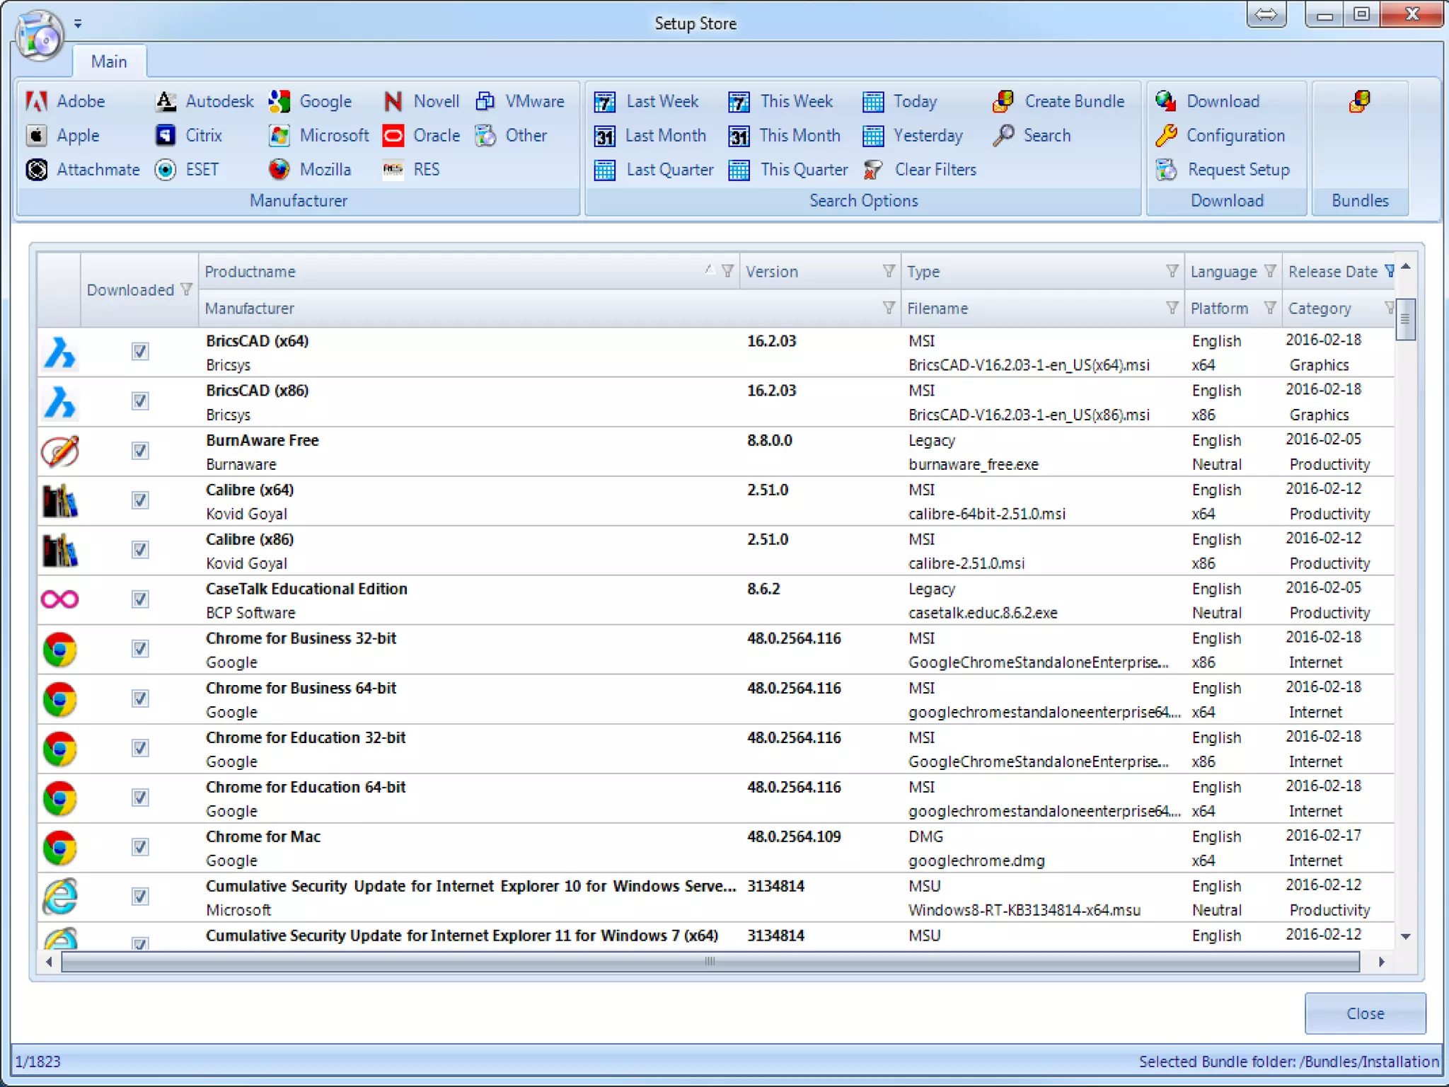Click the Request Setup icon
The image size is (1449, 1087).
(1166, 170)
